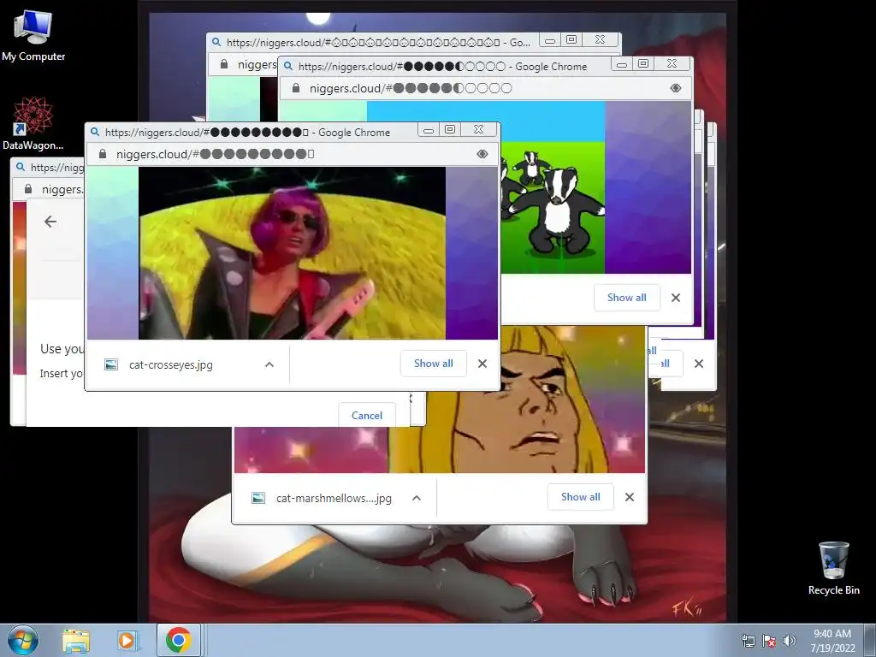Close the rearmost top Chrome window
876x657 pixels.
coord(600,40)
